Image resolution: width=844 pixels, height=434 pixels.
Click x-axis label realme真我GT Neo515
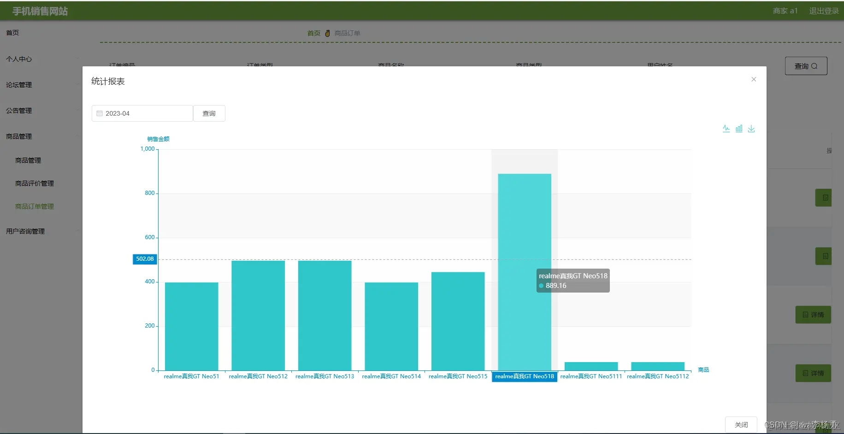click(x=458, y=376)
